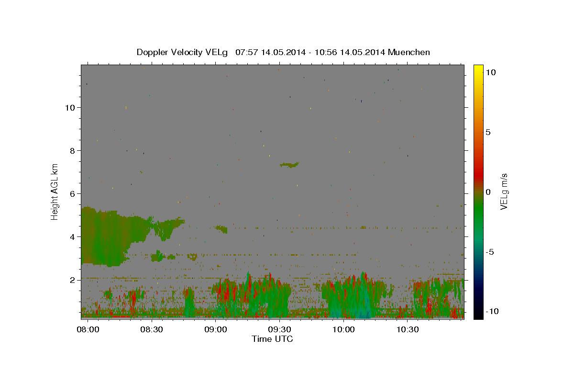Click the height axis label '2'

click(72, 280)
